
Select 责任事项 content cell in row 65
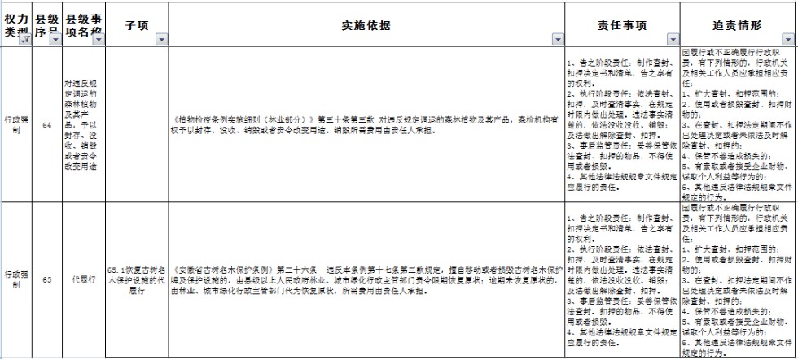pyautogui.click(x=622, y=279)
